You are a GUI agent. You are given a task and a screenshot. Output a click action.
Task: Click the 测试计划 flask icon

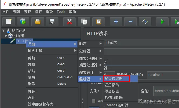click(x=8, y=30)
